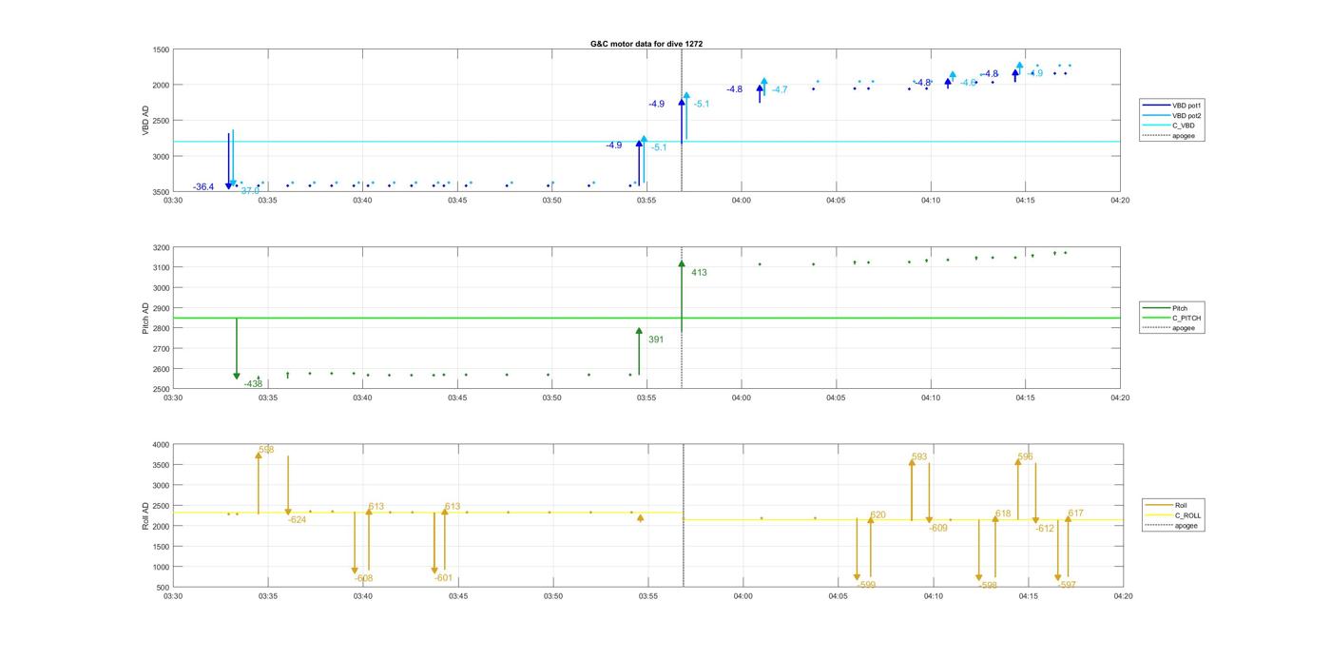Click the "-597" roll data label
The height and width of the screenshot is (659, 1331).
tap(1067, 585)
